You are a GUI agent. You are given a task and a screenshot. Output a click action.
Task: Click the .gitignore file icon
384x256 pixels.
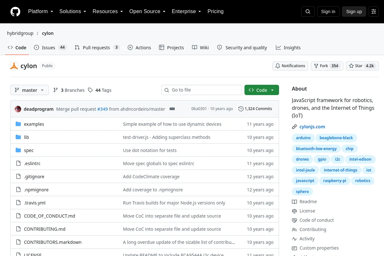pyautogui.click(x=18, y=177)
